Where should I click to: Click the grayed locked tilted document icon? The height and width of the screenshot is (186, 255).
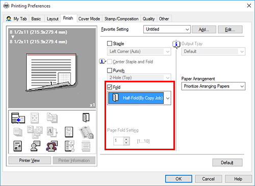(x=86, y=132)
